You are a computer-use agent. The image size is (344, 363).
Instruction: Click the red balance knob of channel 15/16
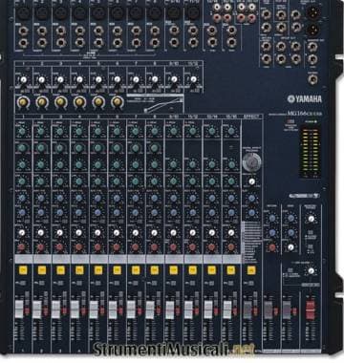231,246
